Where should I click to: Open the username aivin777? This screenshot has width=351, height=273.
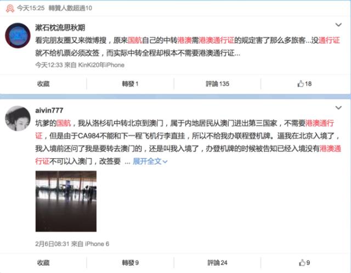coord(49,110)
